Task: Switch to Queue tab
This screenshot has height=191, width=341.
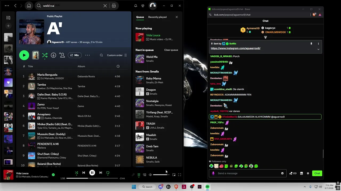Action: 140,17
